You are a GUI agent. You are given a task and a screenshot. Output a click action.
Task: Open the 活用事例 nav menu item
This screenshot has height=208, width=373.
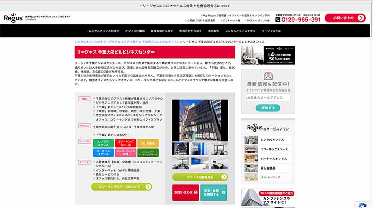click(213, 31)
